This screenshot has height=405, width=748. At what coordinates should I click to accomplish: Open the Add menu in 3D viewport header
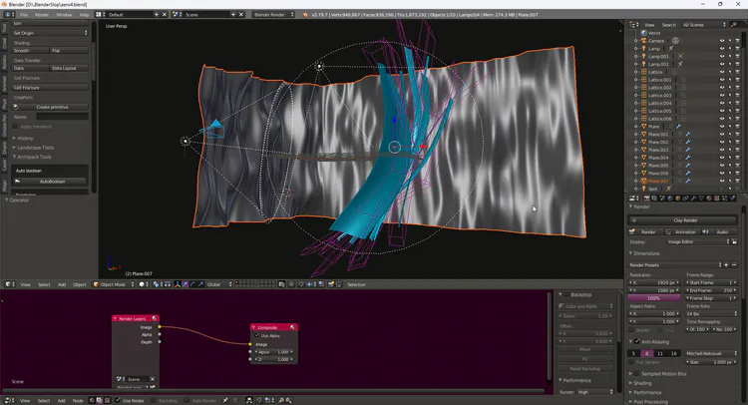pyautogui.click(x=62, y=284)
